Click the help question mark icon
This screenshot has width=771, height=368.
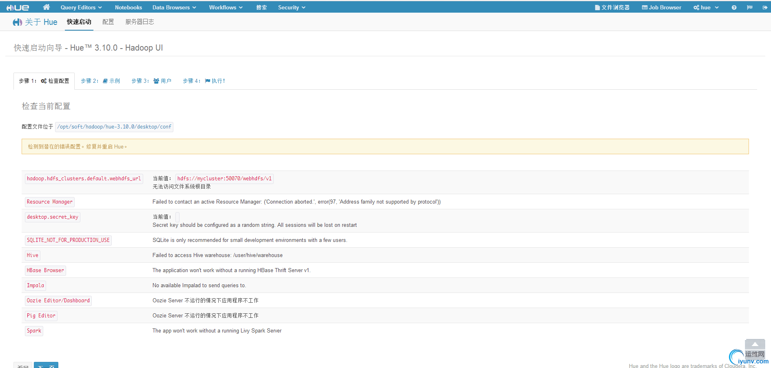734,7
